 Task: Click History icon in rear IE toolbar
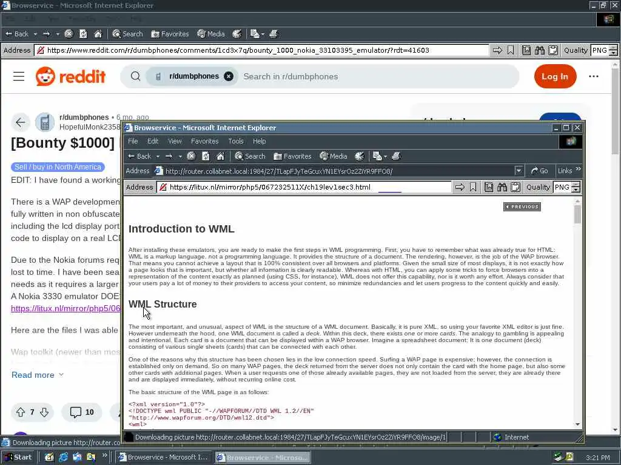[237, 34]
